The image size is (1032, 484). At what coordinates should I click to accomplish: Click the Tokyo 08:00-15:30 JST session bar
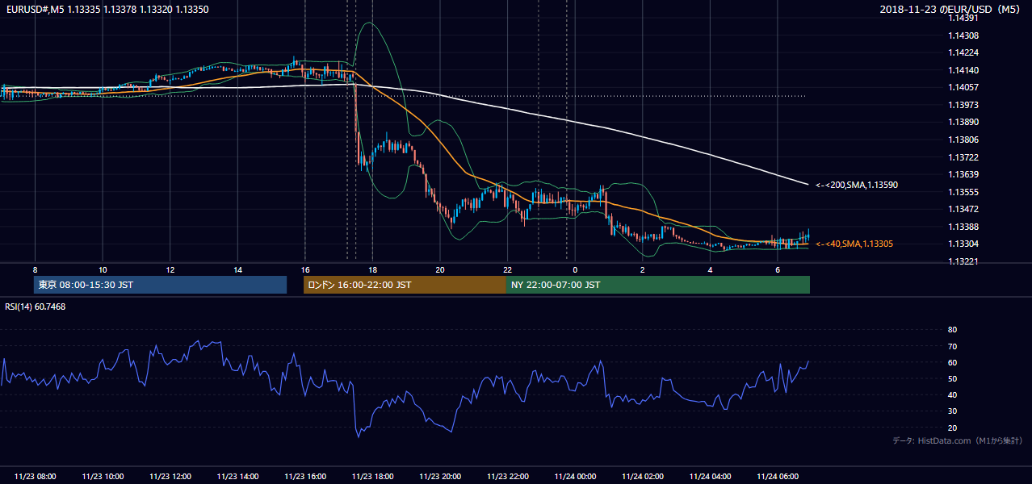[160, 285]
